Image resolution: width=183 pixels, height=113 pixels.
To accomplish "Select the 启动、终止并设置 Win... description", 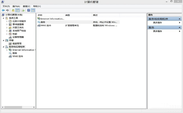I will [x=105, y=22].
